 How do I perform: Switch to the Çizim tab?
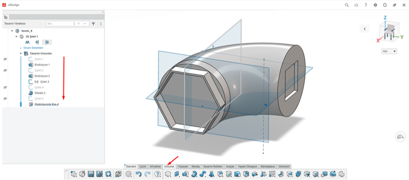coord(143,166)
